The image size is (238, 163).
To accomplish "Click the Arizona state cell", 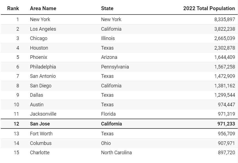I will pyautogui.click(x=109, y=57).
